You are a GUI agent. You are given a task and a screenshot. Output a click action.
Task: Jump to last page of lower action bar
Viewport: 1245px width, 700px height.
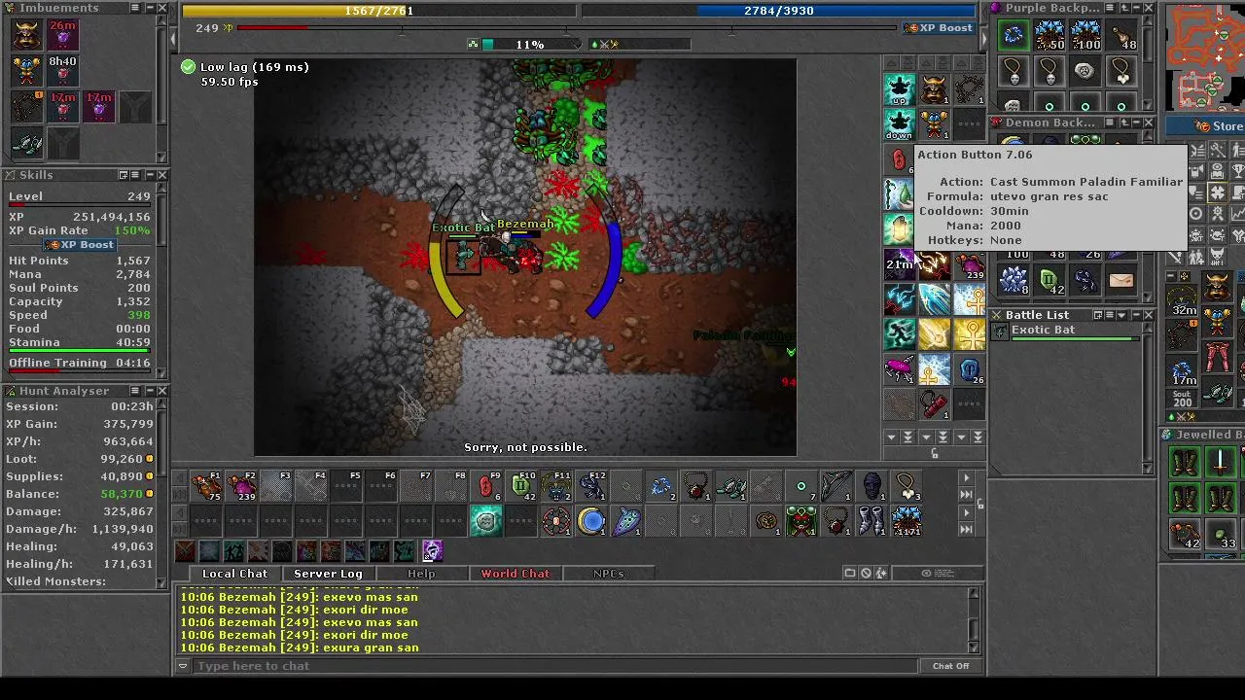(966, 530)
